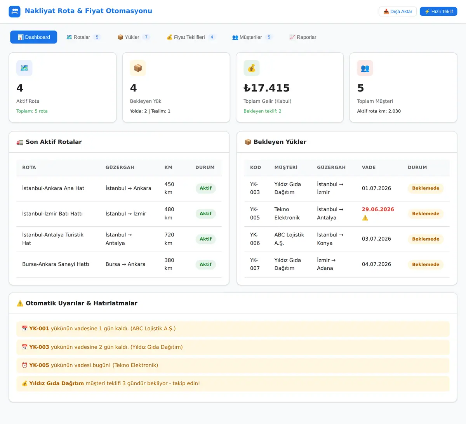Viewport: 466px width, 424px height.
Task: Click the Nakliyat Rota & Fiyat Otomasyonu title
Action: 89,11
